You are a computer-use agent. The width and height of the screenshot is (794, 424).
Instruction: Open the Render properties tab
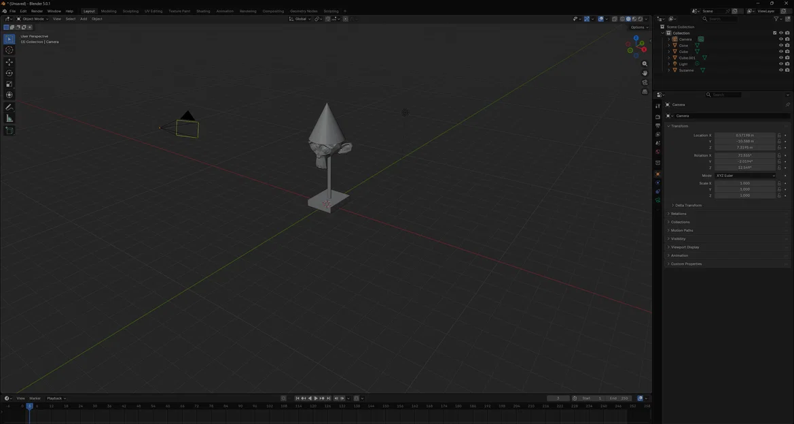click(657, 117)
